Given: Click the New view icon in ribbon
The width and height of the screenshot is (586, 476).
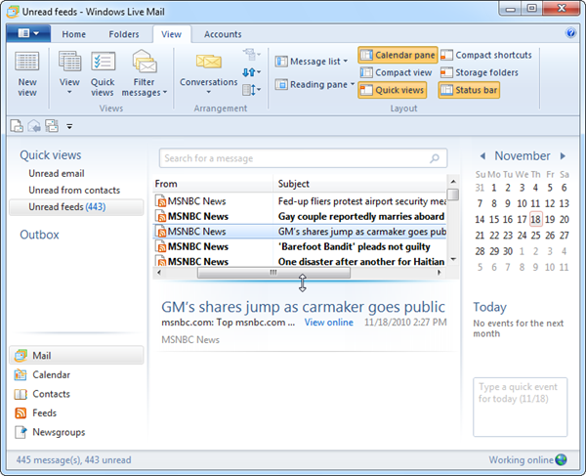Looking at the screenshot, I should pos(27,73).
